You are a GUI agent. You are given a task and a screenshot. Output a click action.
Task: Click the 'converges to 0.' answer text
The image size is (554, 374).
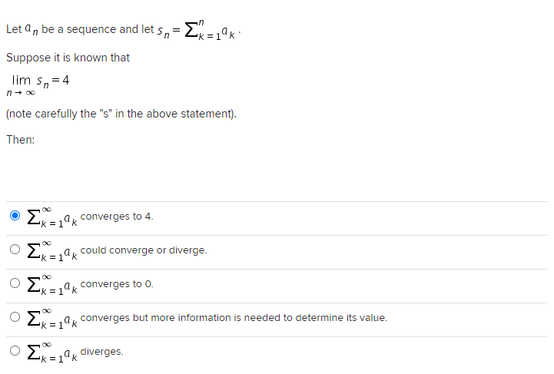tap(117, 284)
